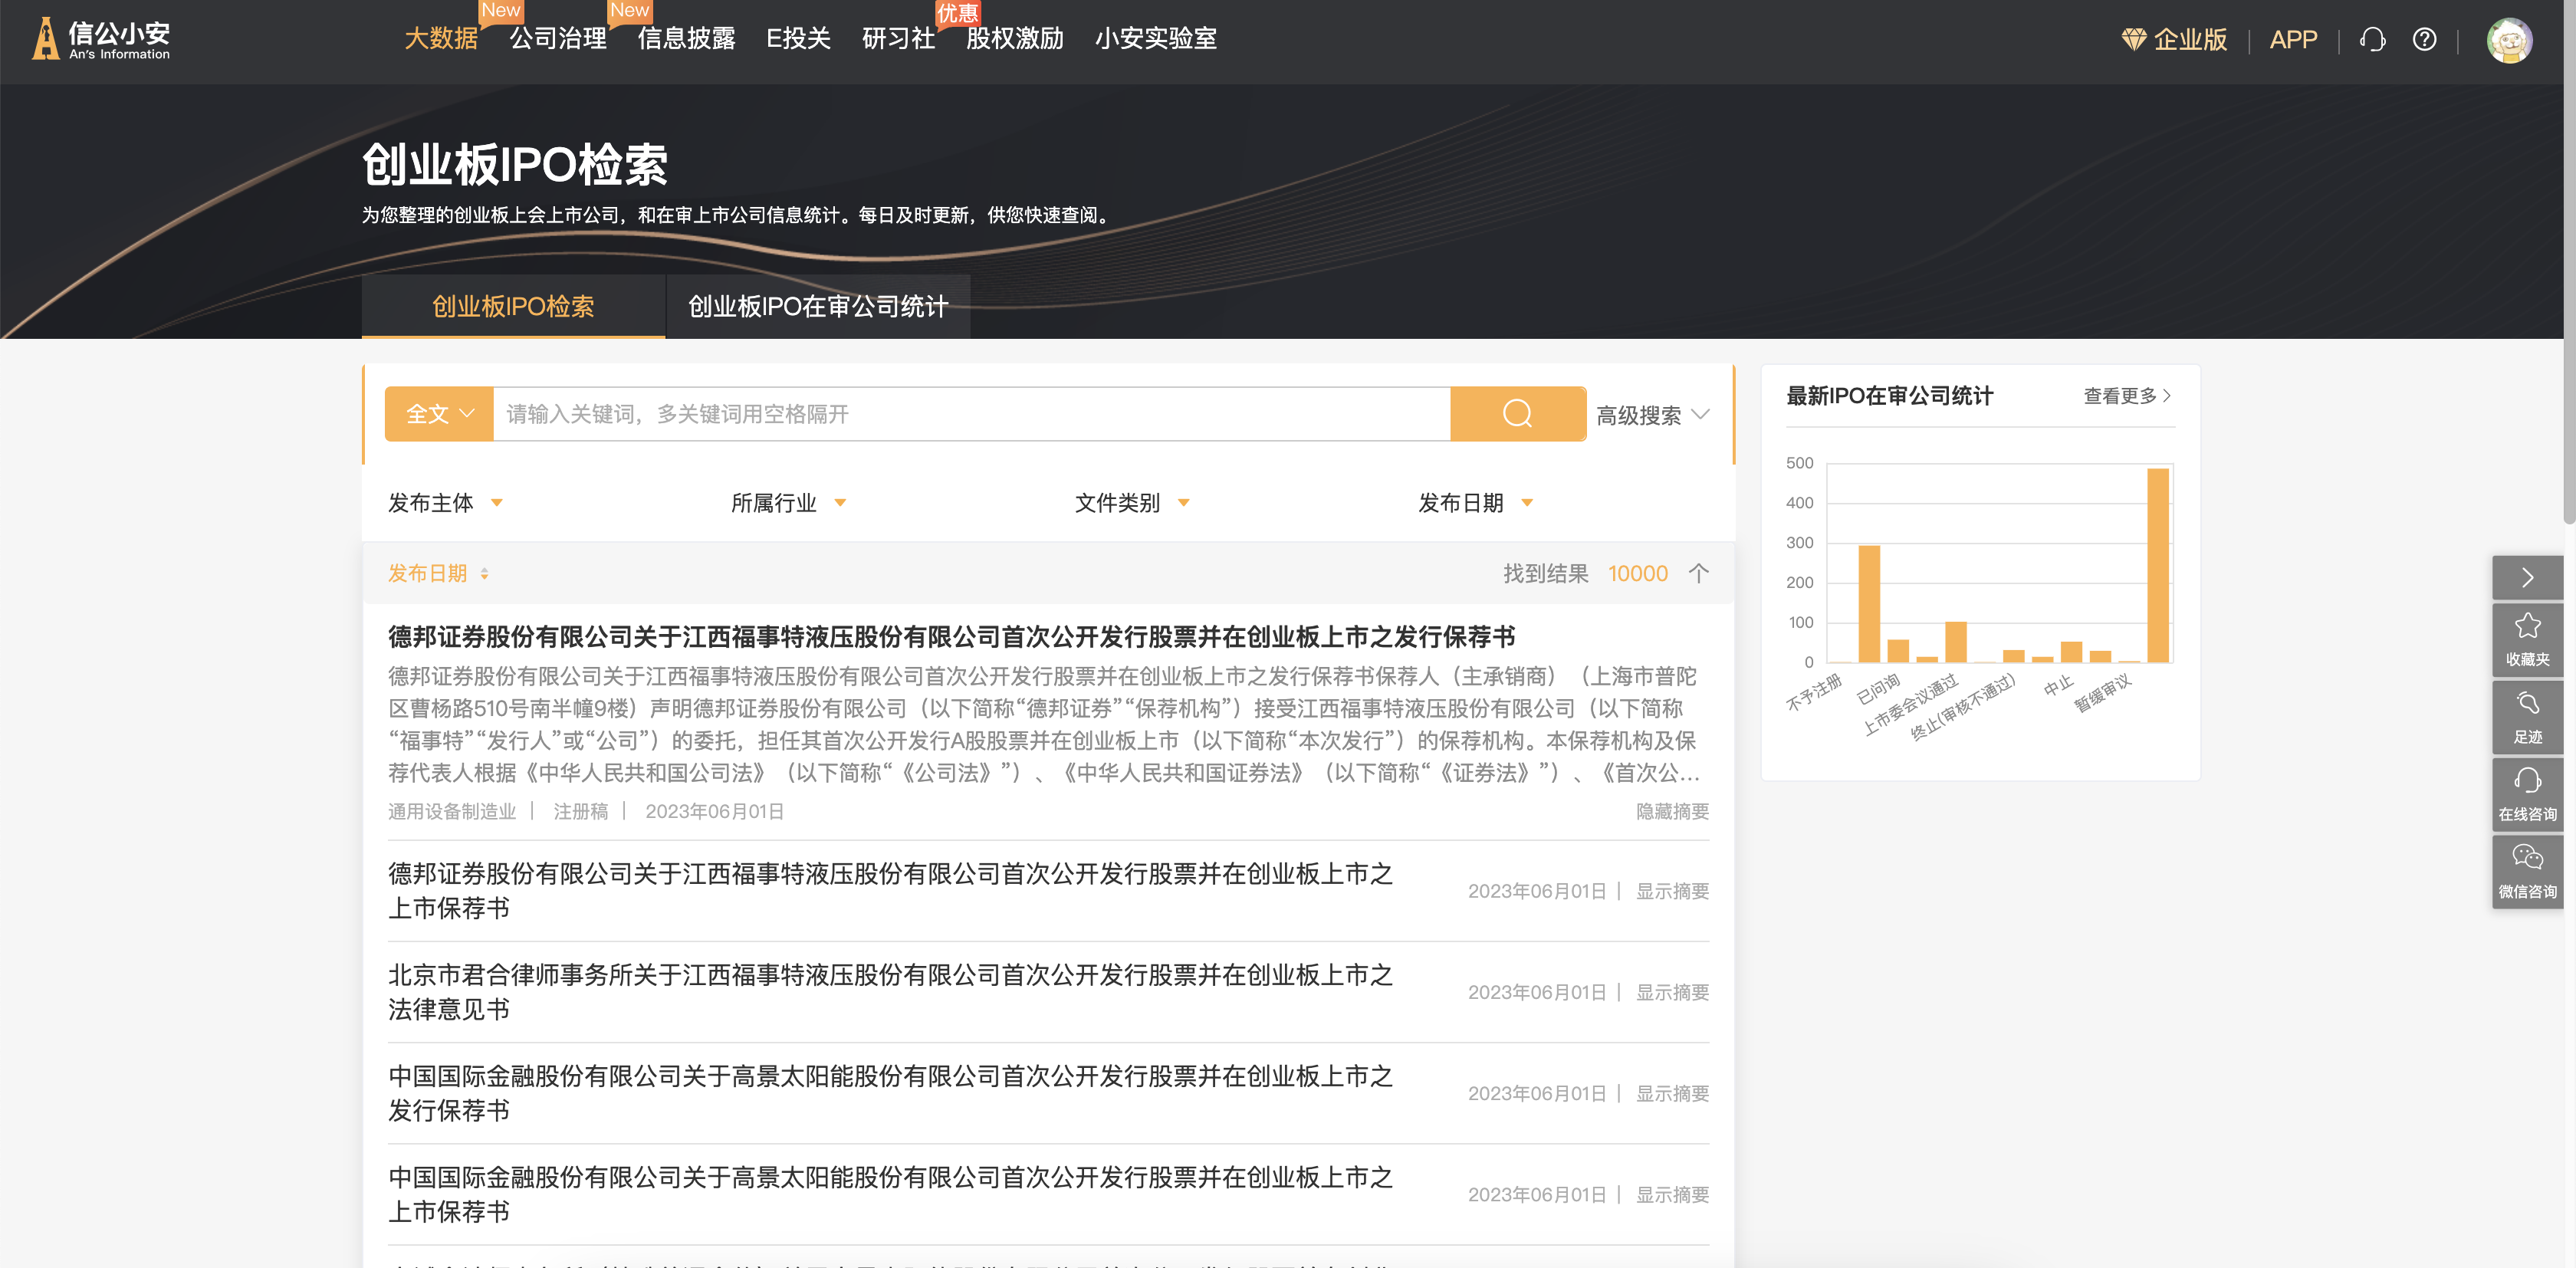Open the 文件类别 filter dropdown
Image resolution: width=2576 pixels, height=1268 pixels.
click(1132, 502)
